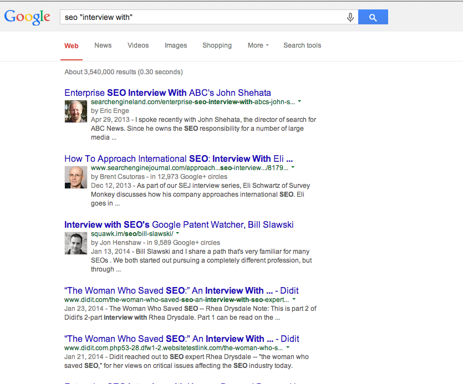Click the author link "by Eric Enge"
Screen dimensions: 463x384
(x=110, y=111)
